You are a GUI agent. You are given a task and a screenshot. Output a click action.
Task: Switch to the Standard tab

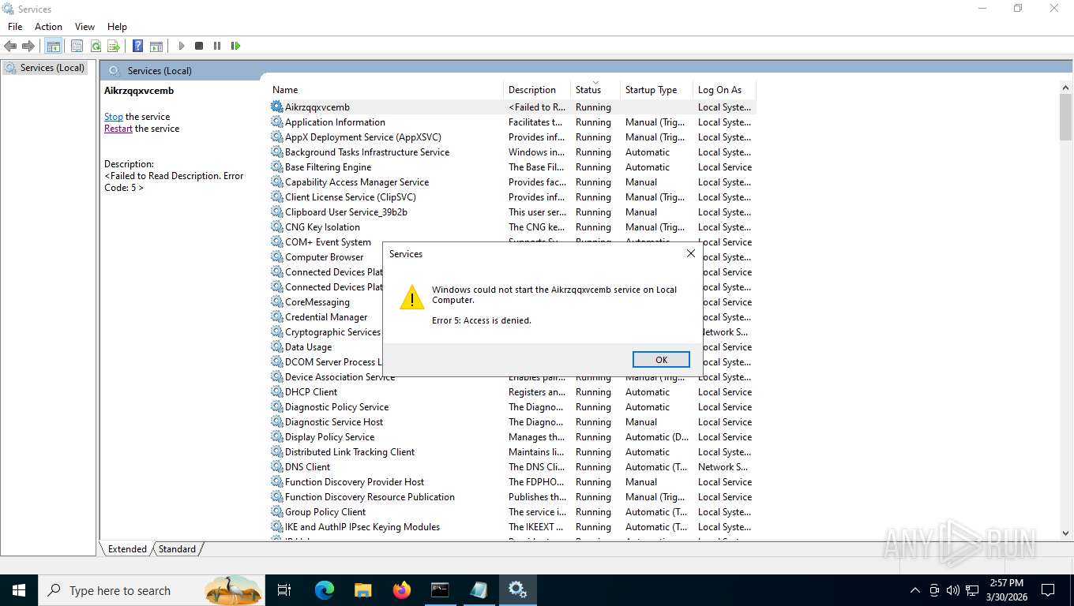[177, 549]
